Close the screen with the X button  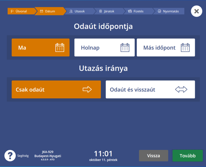196,11
